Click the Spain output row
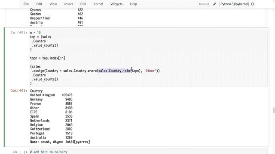275x154 pixels. tap(51, 116)
